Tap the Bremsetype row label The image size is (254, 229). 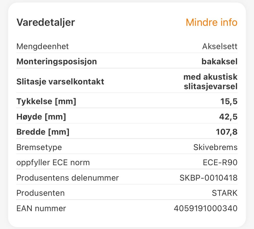click(x=39, y=148)
